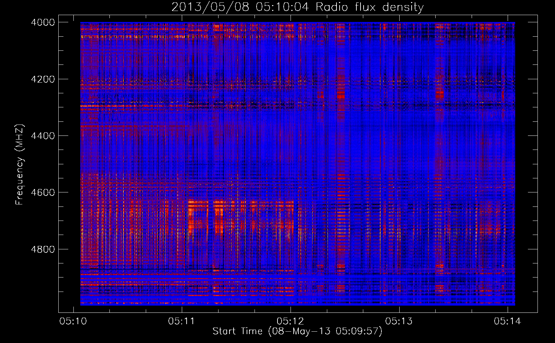Click the 05:12 time tick label
This screenshot has width=555, height=343.
click(x=290, y=321)
